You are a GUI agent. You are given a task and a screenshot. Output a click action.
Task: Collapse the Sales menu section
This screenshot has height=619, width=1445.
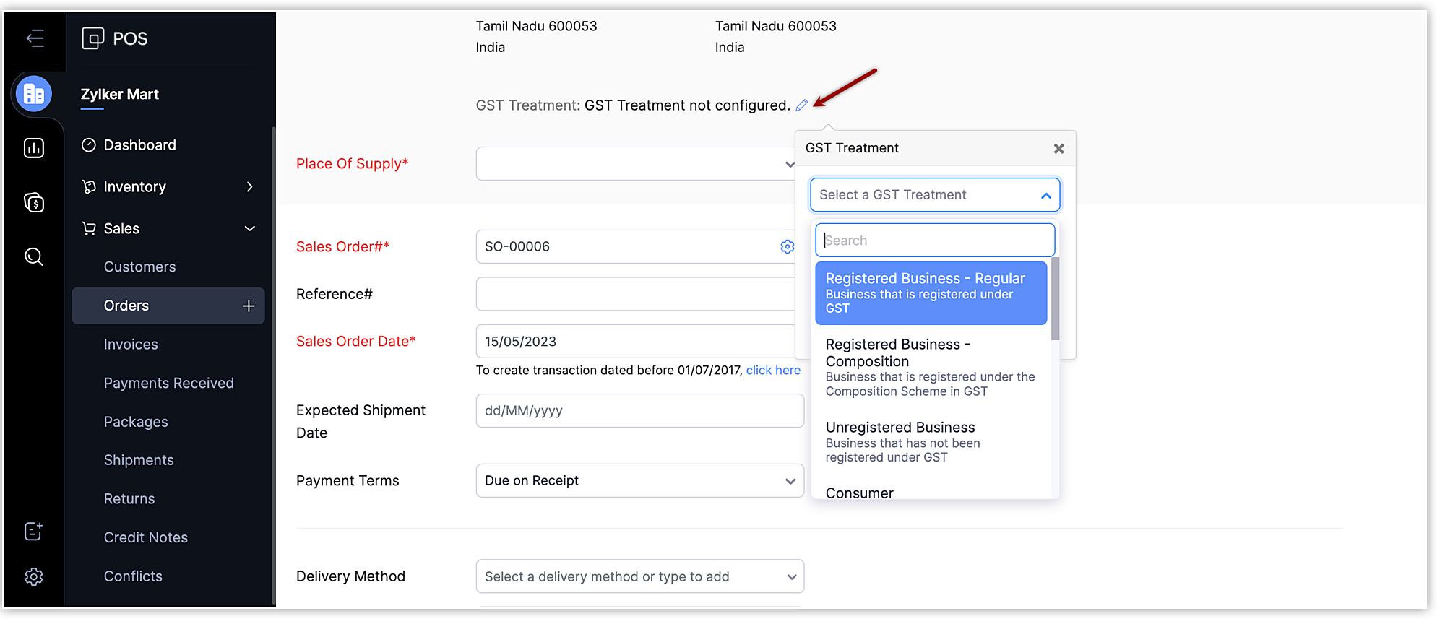[249, 229]
